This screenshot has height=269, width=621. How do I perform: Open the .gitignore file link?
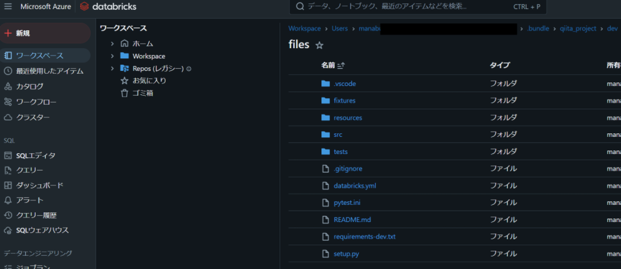[348, 168]
